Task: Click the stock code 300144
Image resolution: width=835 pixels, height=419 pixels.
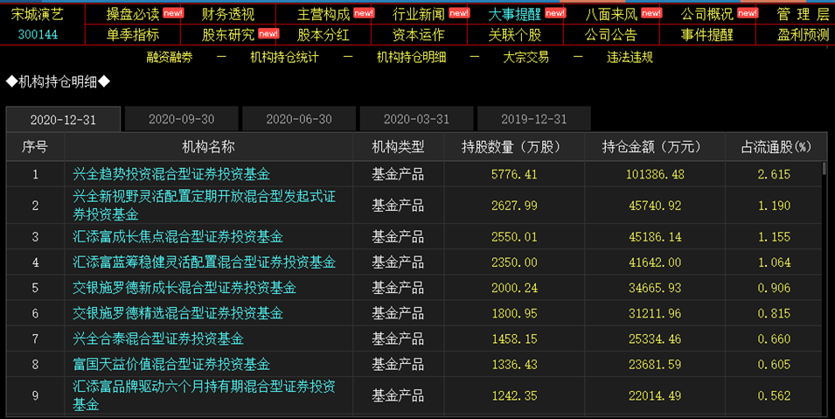Action: point(38,35)
